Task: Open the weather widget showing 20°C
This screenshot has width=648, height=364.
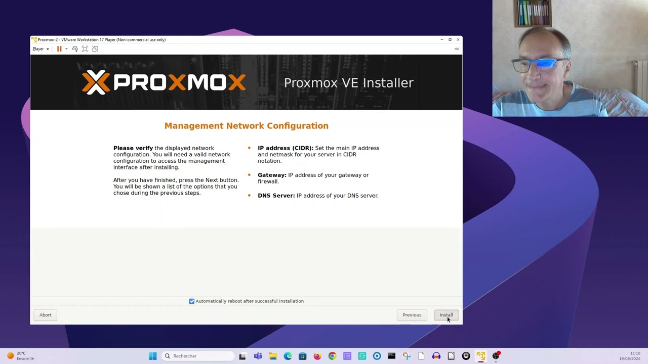Action: click(x=20, y=356)
